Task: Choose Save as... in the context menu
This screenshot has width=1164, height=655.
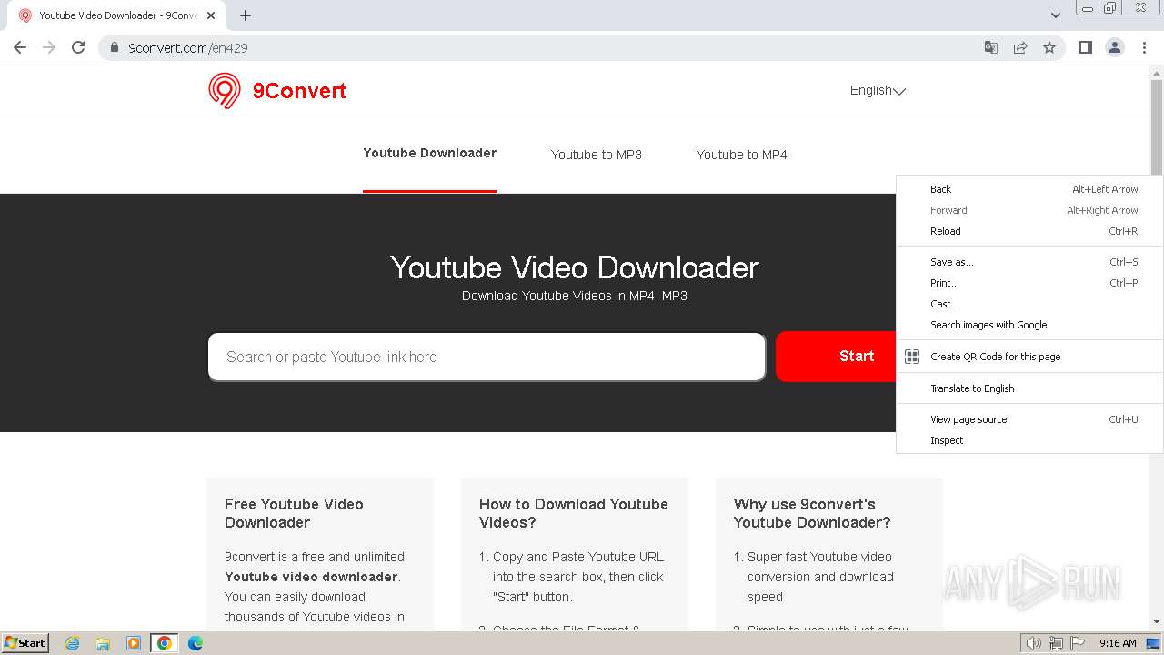Action: click(x=1029, y=262)
